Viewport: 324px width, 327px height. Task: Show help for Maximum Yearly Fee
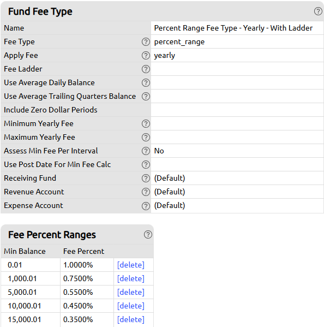(146, 137)
